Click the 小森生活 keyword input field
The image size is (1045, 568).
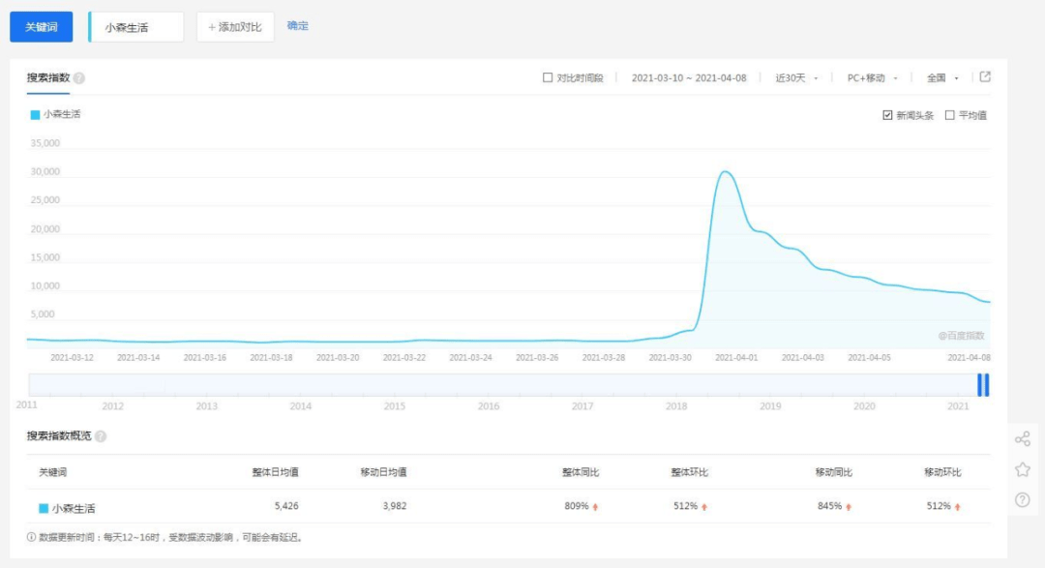tap(136, 27)
